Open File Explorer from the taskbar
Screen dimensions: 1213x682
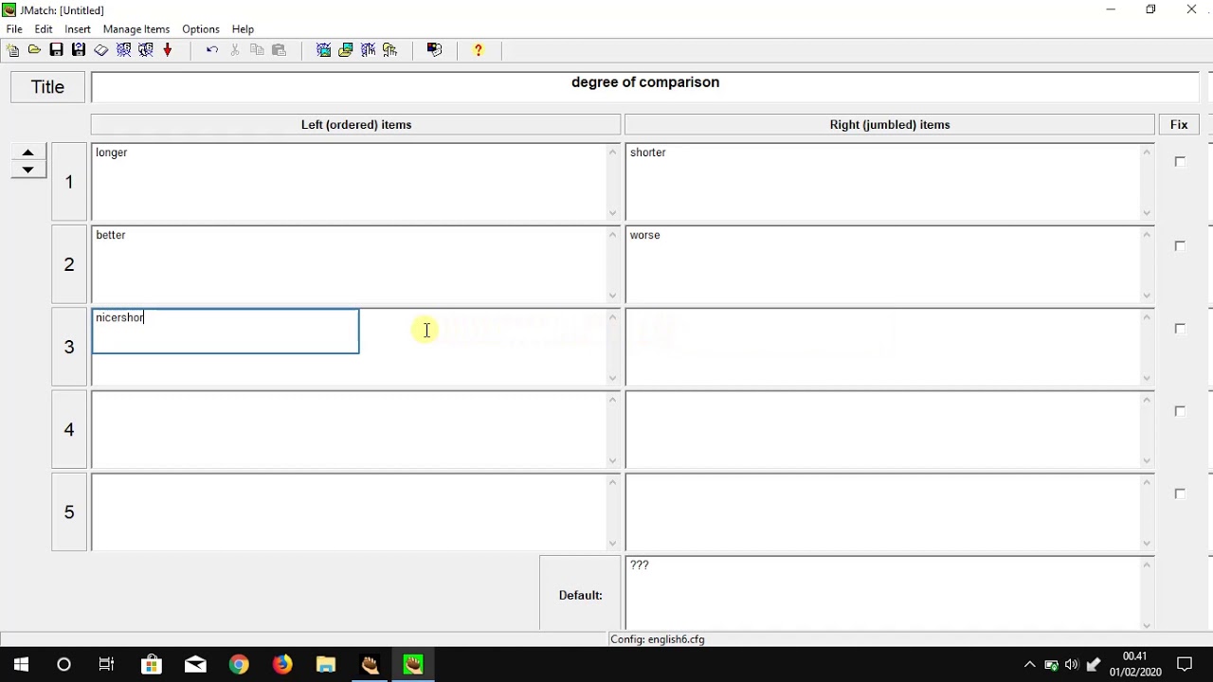(326, 665)
